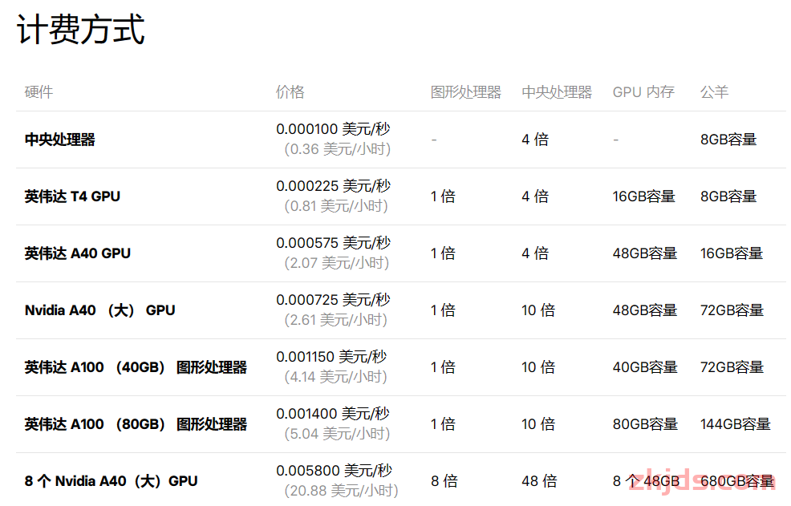Click the price 0.005800 美元/秒
791x506 pixels.
click(x=334, y=472)
